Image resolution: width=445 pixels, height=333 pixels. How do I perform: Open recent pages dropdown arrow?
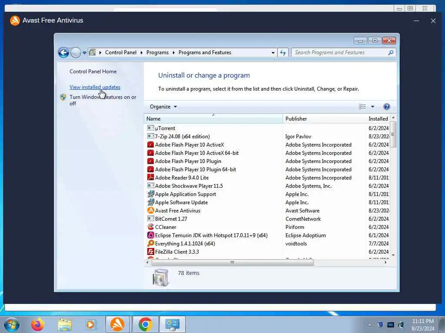[84, 52]
